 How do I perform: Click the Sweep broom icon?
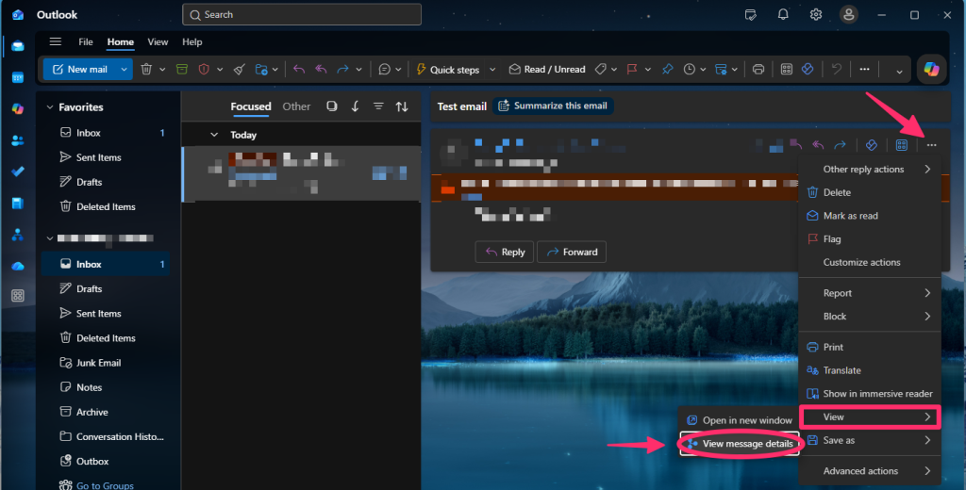(x=240, y=70)
